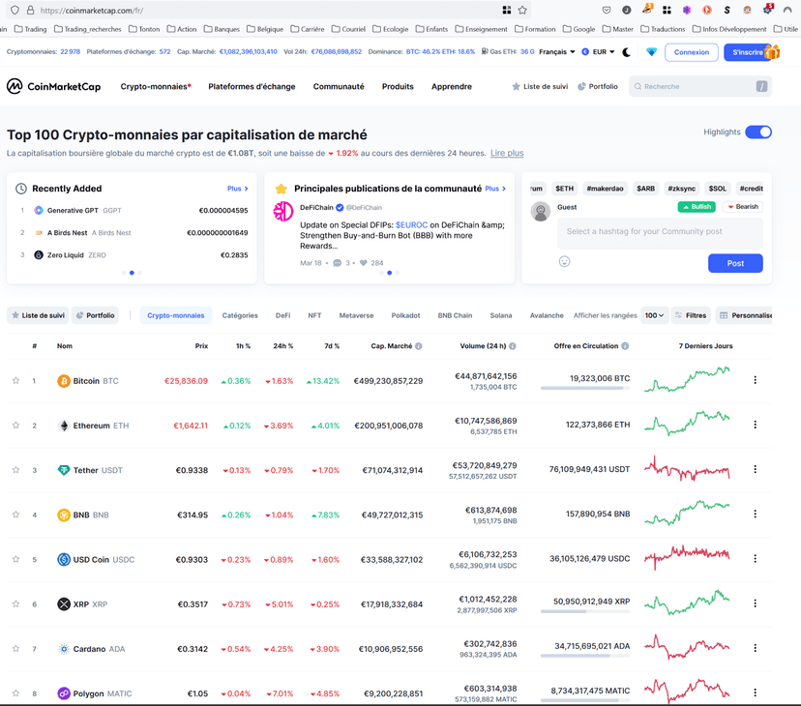Open XRP row three-dot menu
Screen dimensions: 801x706
coord(755,603)
